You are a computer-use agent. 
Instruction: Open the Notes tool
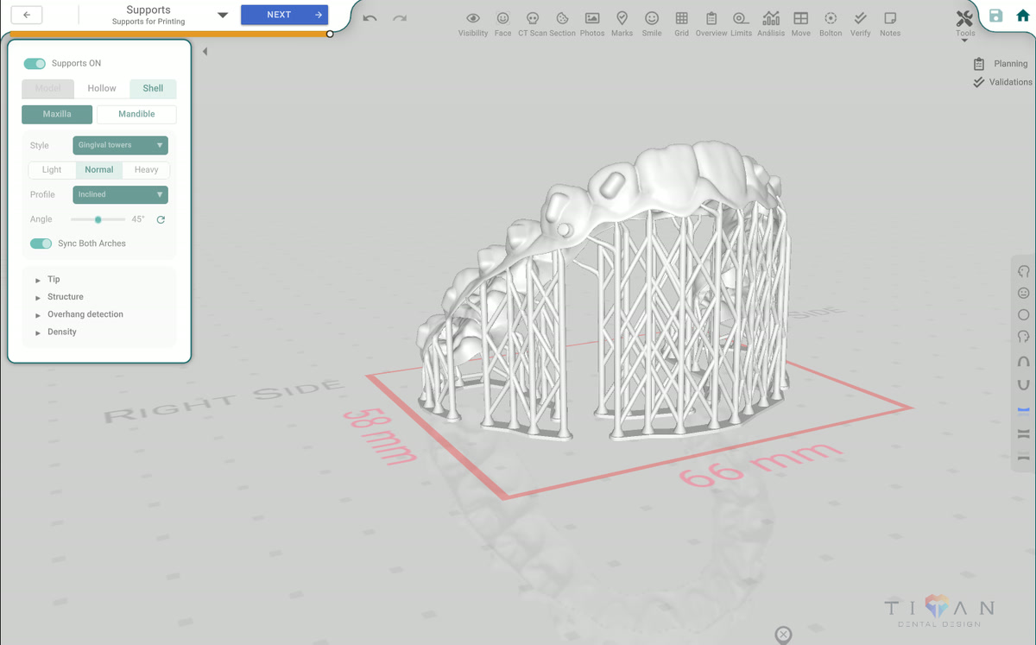pos(890,23)
